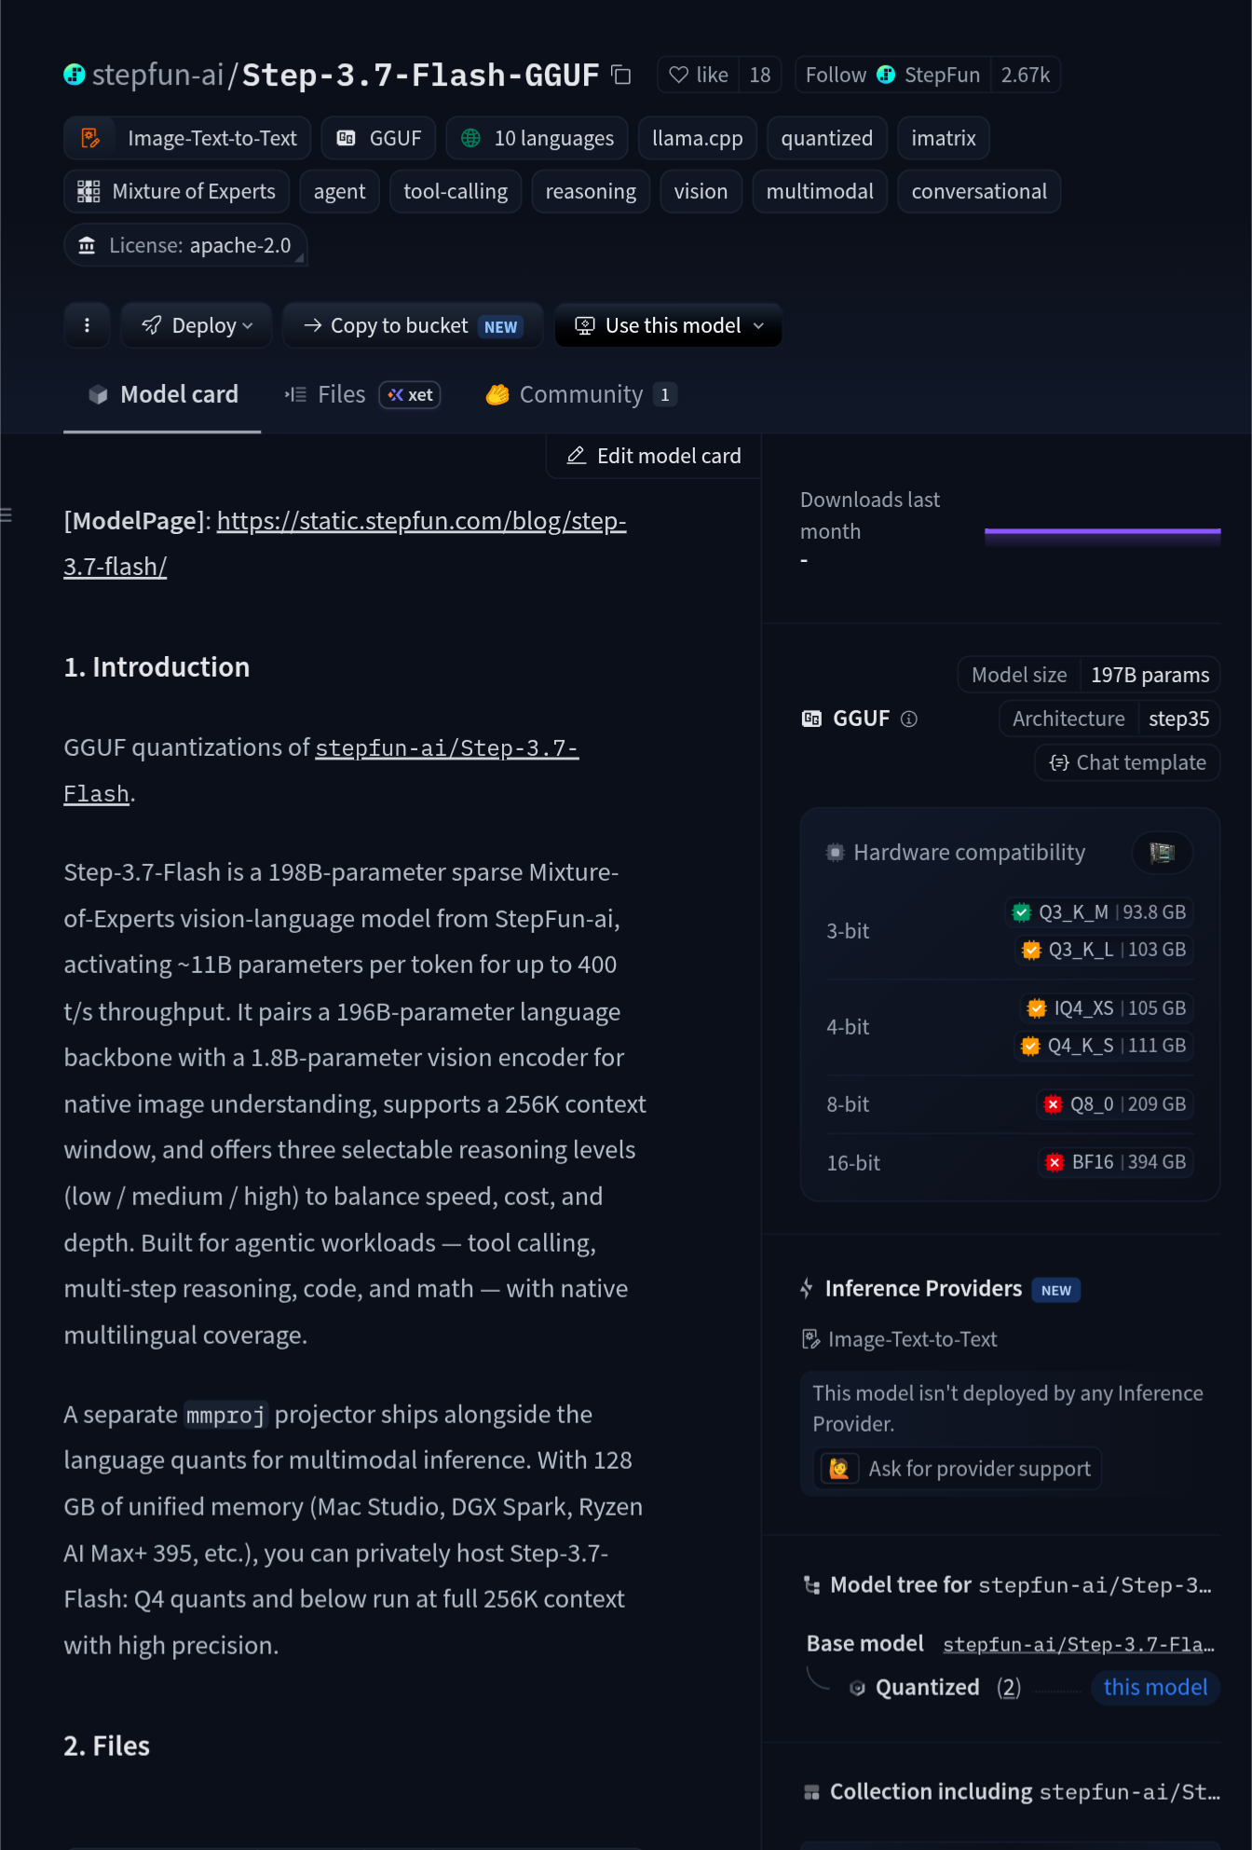Select the conversational tag
Viewport: 1252px width, 1850px height.
(979, 191)
